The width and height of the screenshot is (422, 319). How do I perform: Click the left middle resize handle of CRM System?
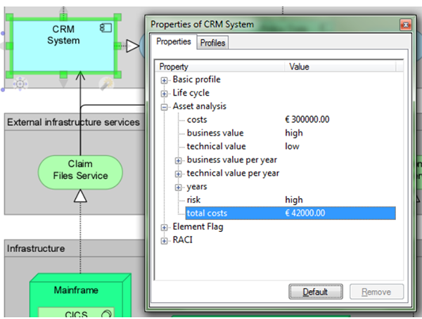[x=9, y=46]
